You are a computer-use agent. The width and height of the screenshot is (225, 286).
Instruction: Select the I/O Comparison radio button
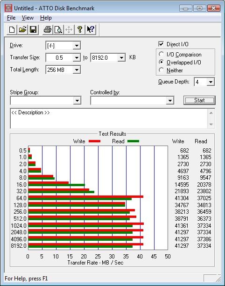point(161,54)
